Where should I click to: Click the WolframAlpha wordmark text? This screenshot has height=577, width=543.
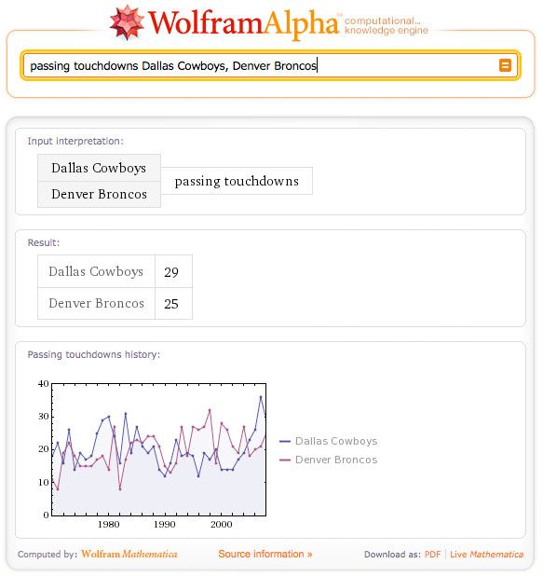click(243, 23)
